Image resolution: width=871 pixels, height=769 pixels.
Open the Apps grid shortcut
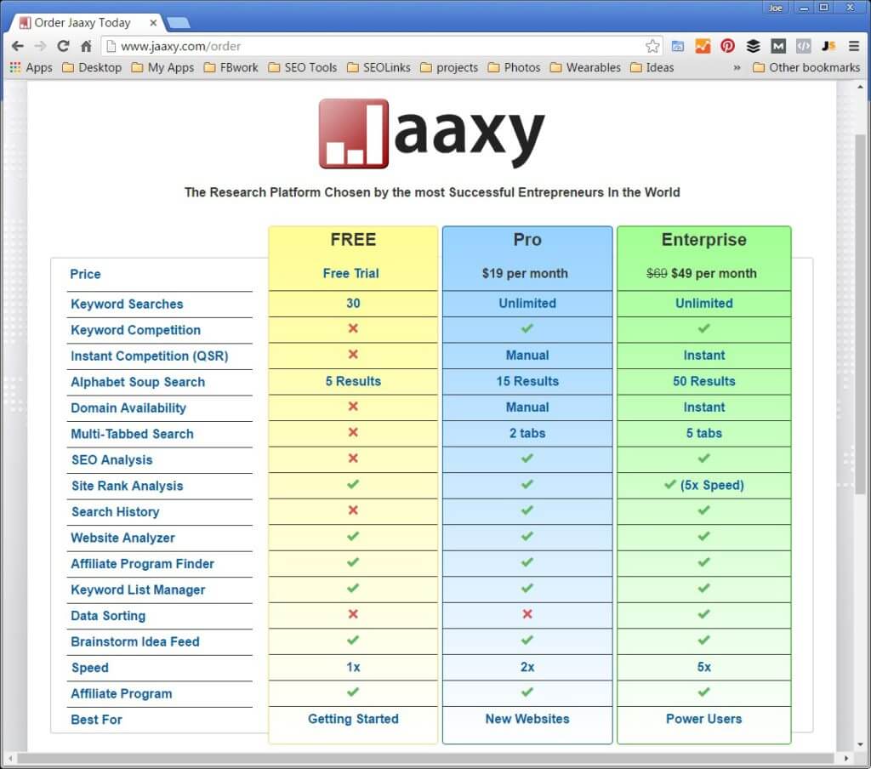coord(31,68)
